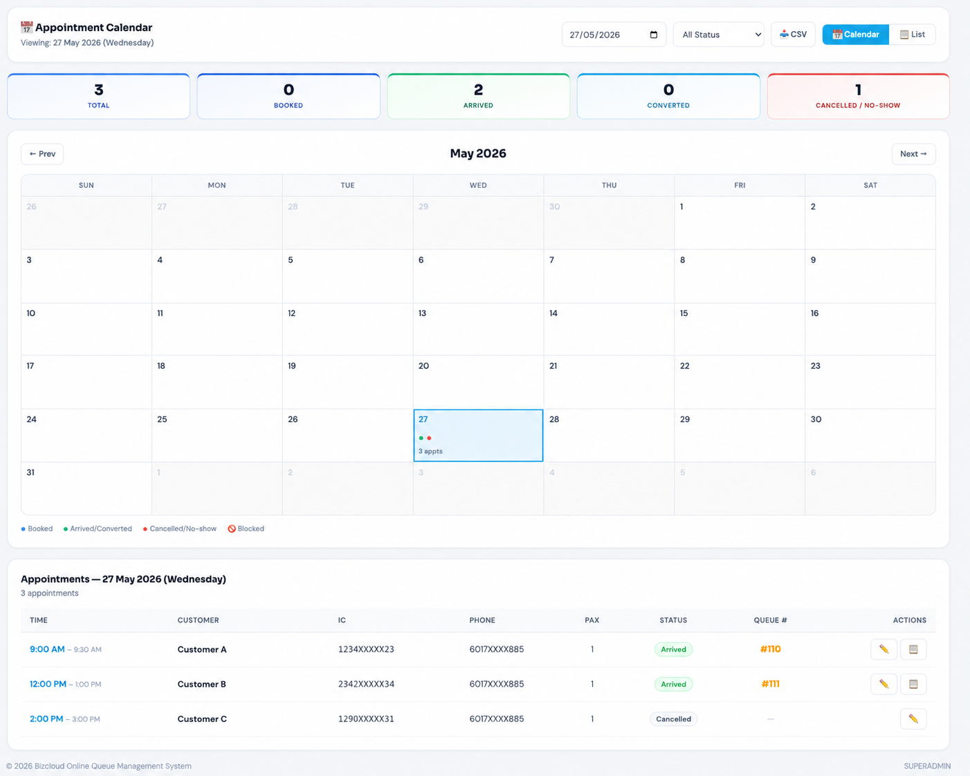Select the Converted stat card
This screenshot has height=776, width=970.
668,96
